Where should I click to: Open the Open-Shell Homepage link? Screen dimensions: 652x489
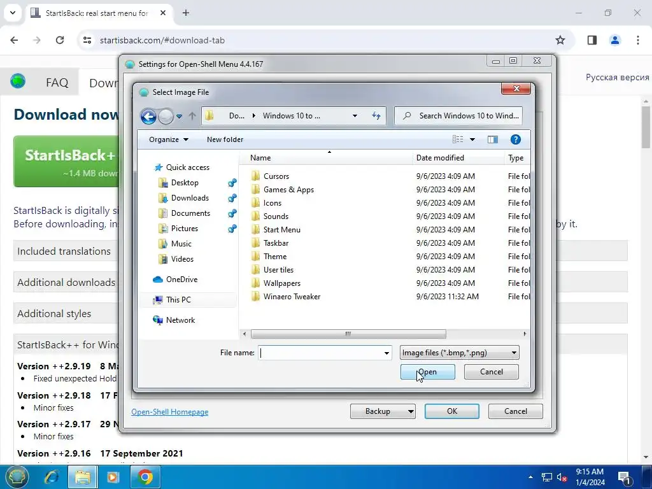coord(169,412)
